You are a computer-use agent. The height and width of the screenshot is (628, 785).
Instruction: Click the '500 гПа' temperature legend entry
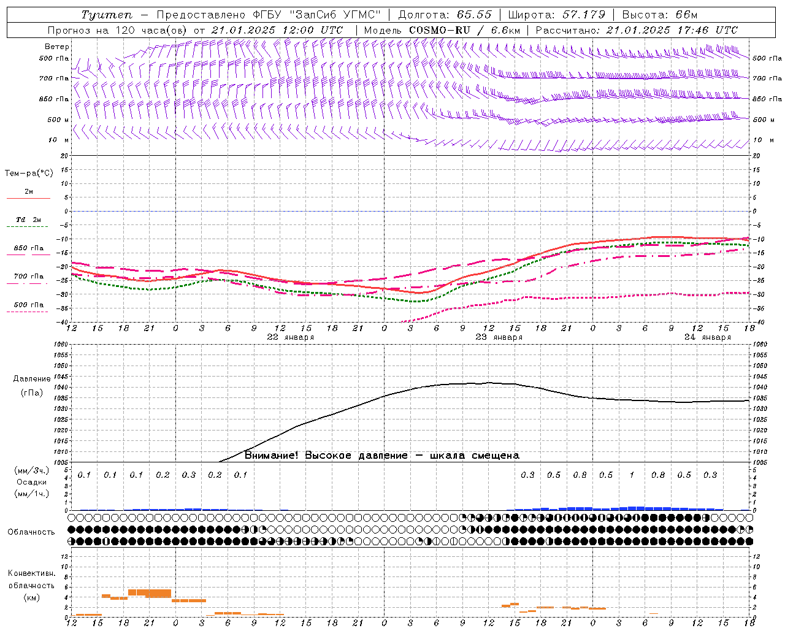point(29,305)
